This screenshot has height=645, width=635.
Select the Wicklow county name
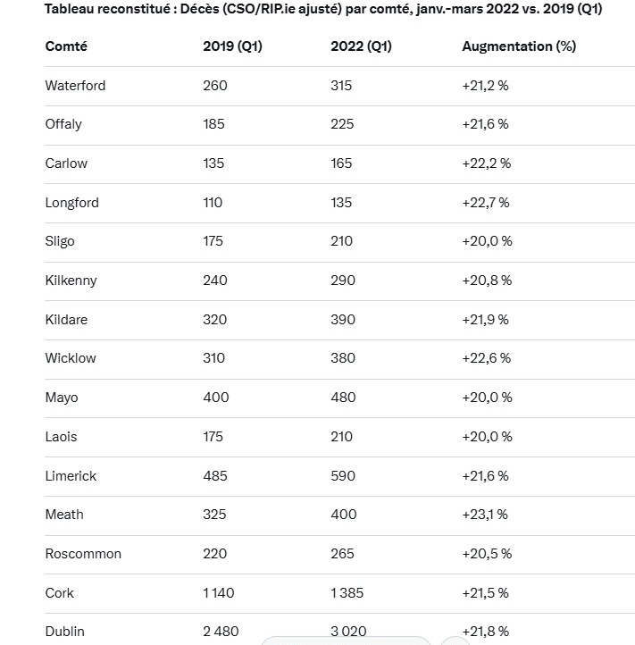71,358
